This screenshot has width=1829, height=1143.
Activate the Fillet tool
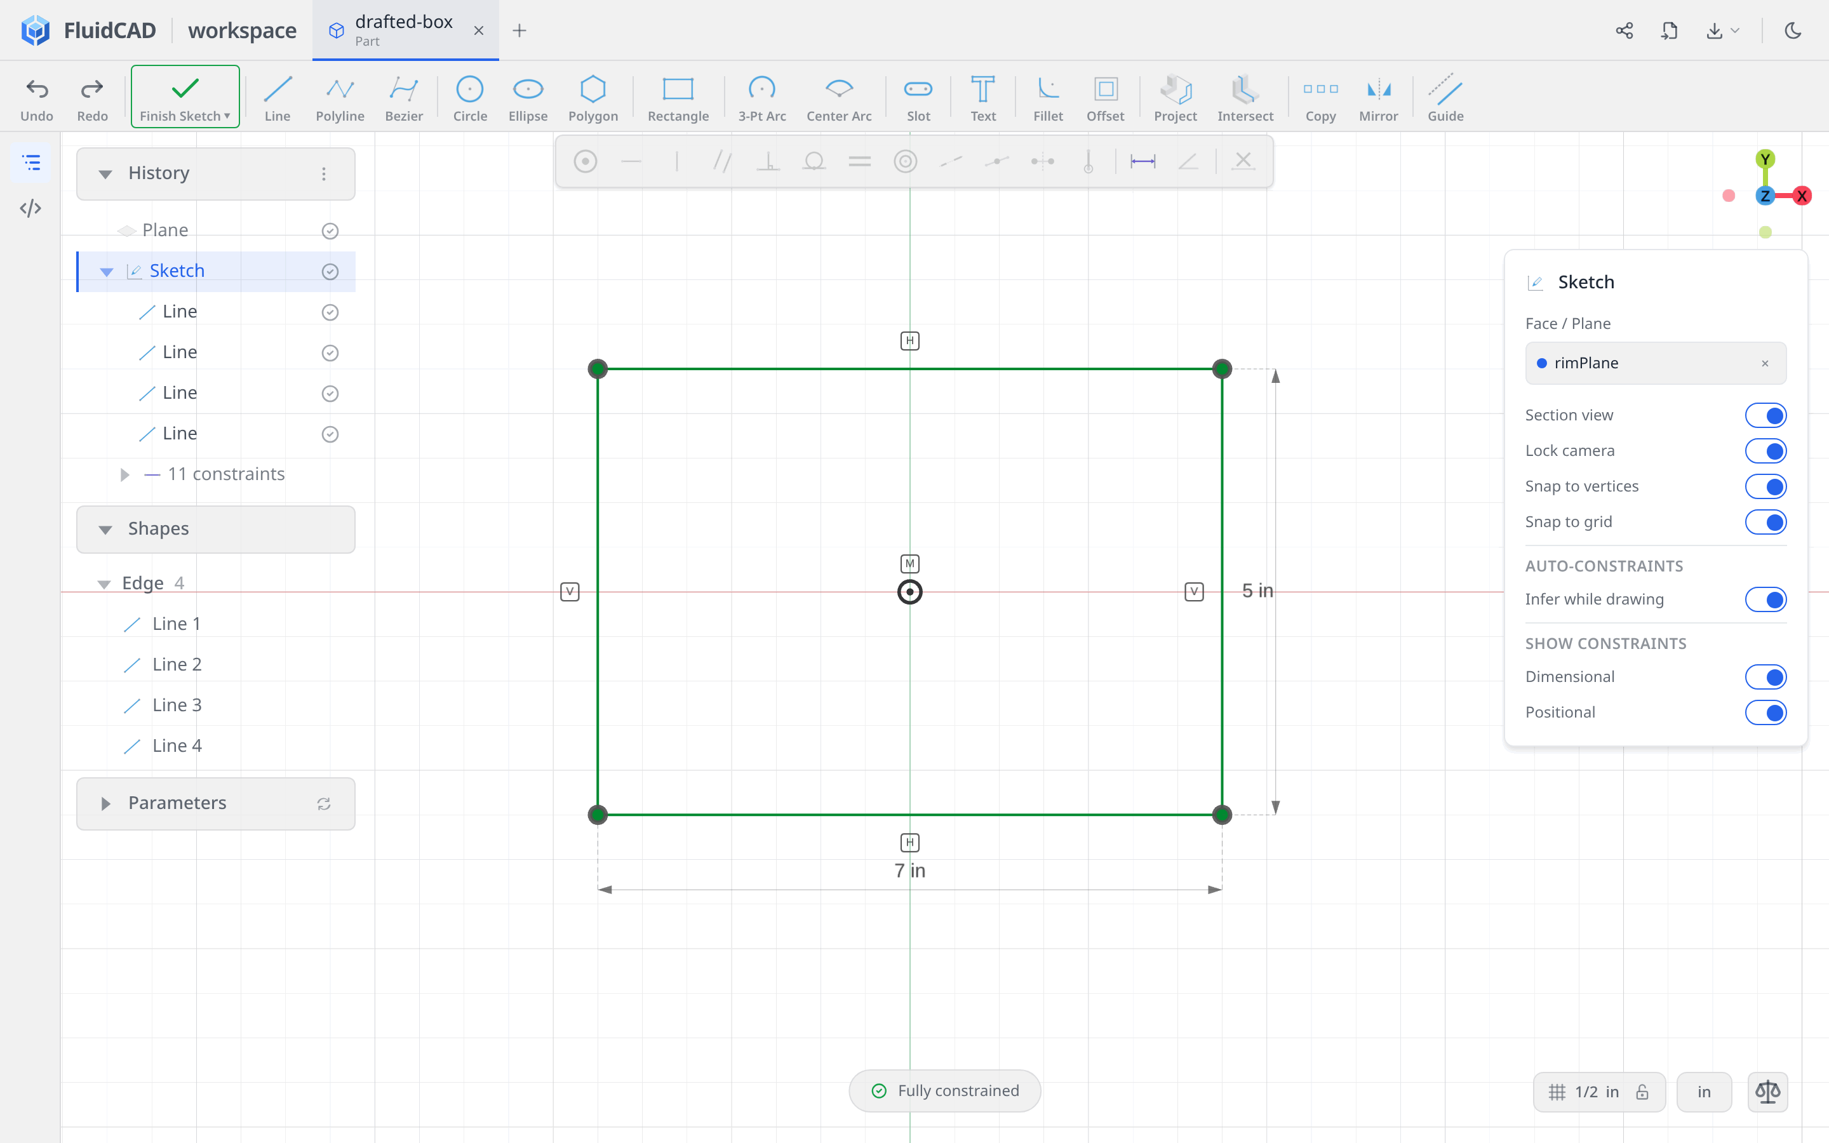coord(1048,98)
